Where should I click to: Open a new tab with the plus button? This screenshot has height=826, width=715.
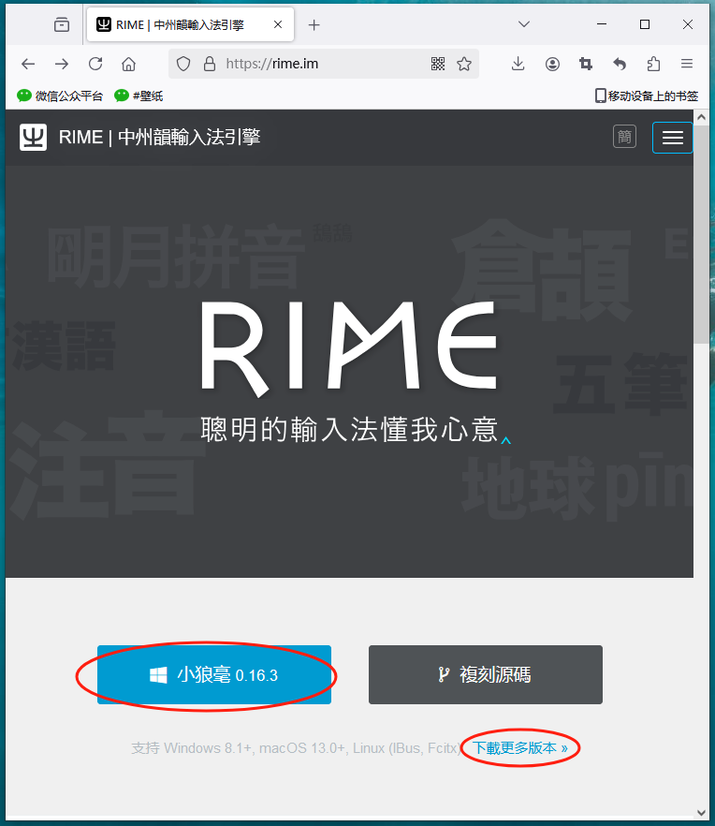314,24
